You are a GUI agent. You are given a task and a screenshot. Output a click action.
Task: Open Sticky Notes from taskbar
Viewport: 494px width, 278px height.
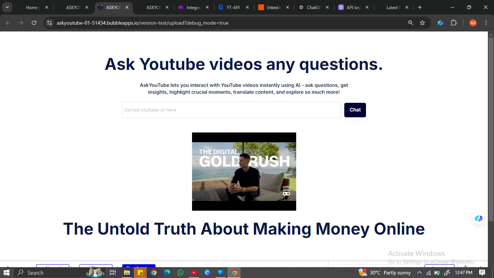point(140,273)
